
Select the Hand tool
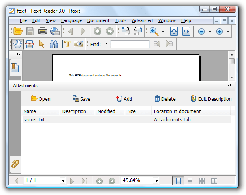[x=17, y=44]
